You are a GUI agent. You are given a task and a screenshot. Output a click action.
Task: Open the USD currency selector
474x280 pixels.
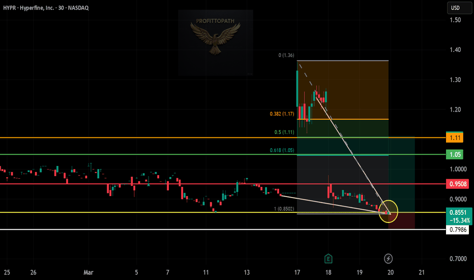click(459, 8)
